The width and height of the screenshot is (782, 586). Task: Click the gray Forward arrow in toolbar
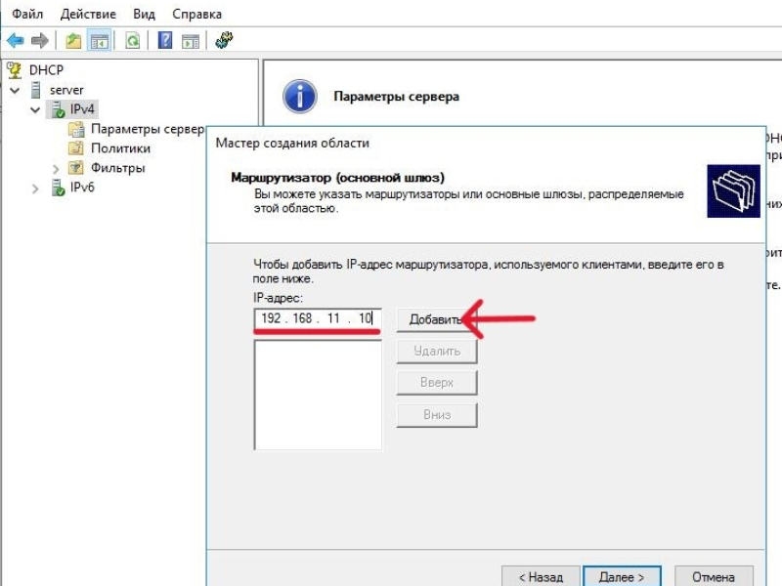pos(40,40)
